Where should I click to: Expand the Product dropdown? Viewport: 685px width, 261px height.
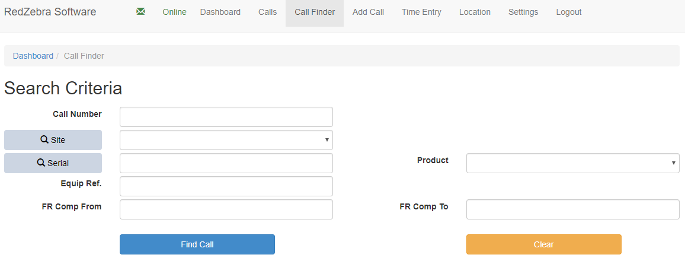572,163
